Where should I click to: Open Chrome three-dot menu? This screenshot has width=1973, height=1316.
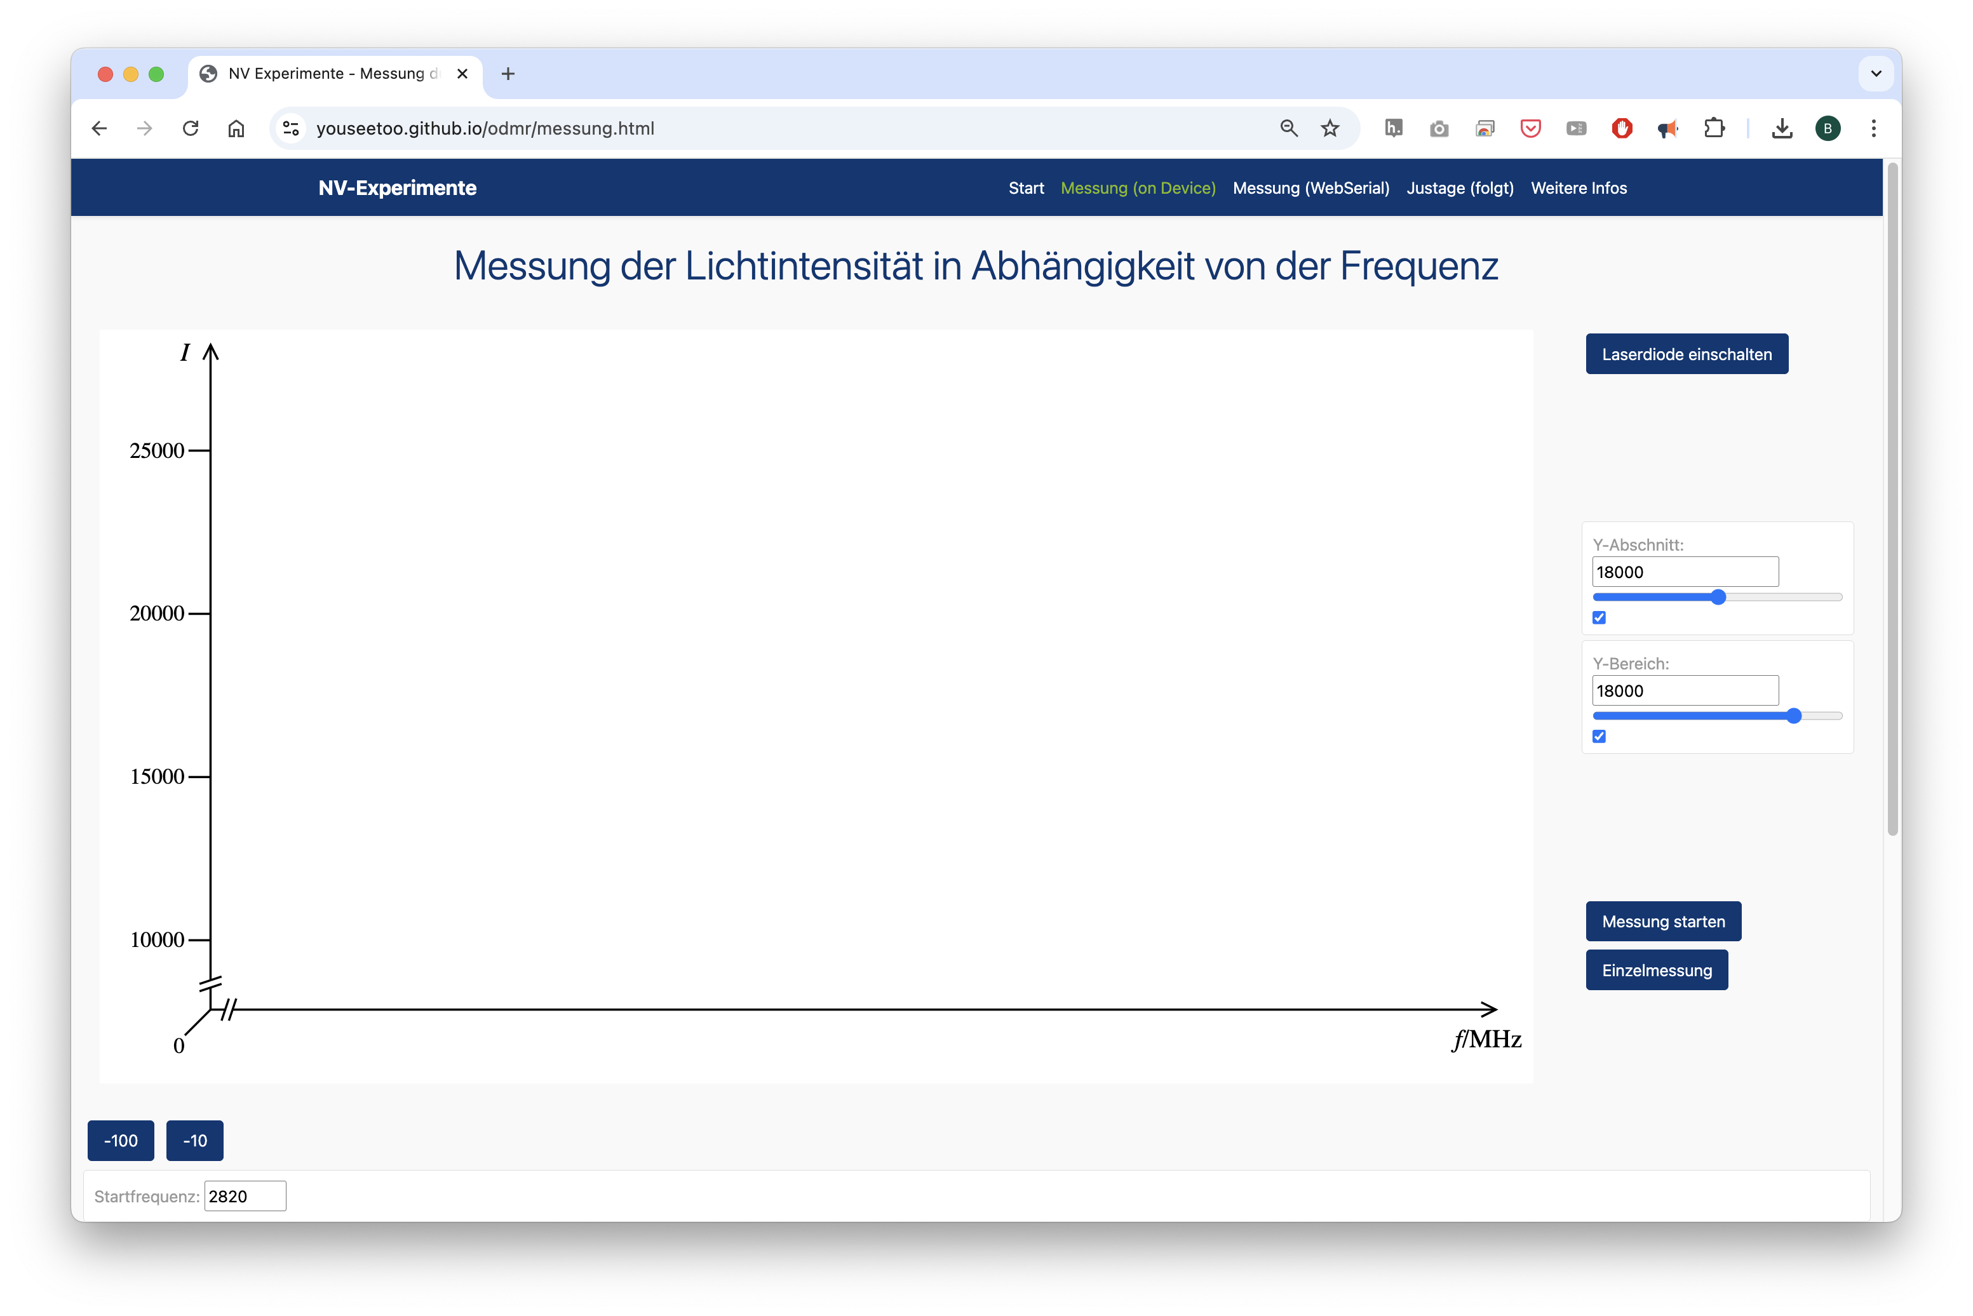click(x=1873, y=128)
